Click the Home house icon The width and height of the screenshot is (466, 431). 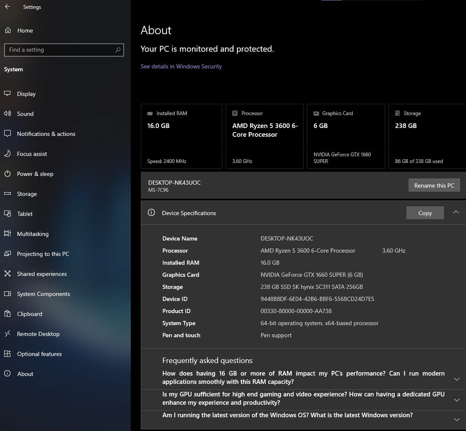pos(8,30)
